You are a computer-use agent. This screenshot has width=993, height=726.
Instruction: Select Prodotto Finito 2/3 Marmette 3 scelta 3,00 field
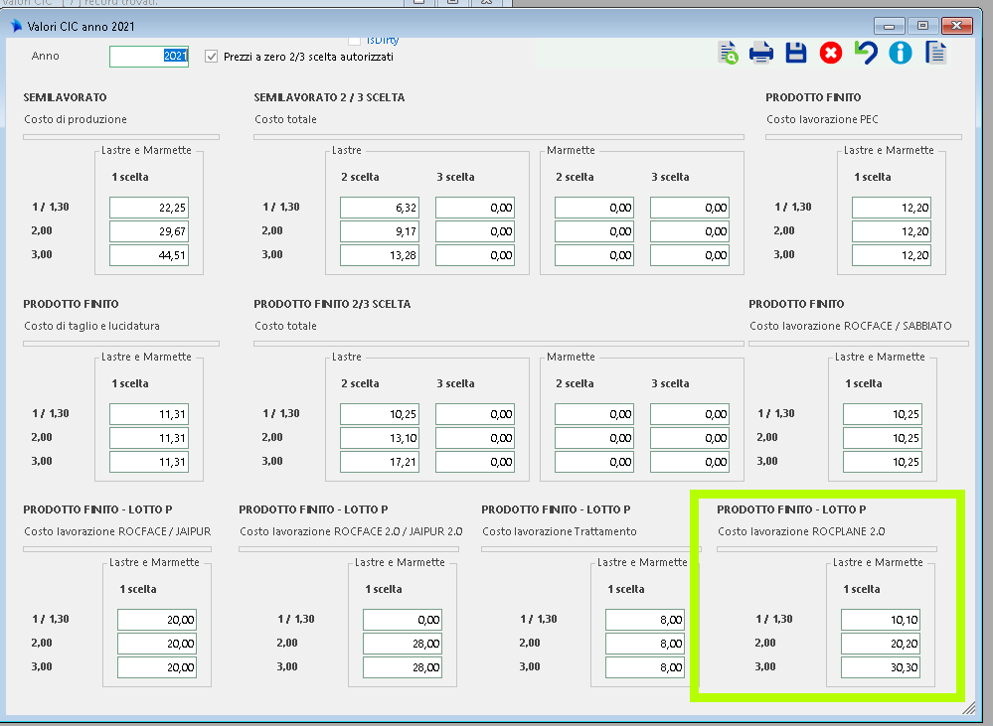(690, 462)
